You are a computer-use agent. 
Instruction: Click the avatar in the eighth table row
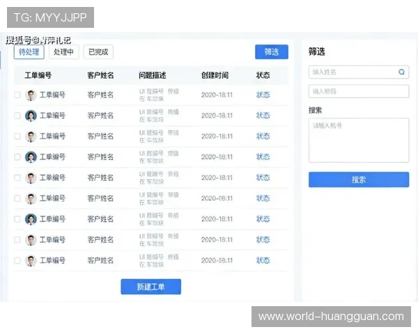click(x=31, y=239)
